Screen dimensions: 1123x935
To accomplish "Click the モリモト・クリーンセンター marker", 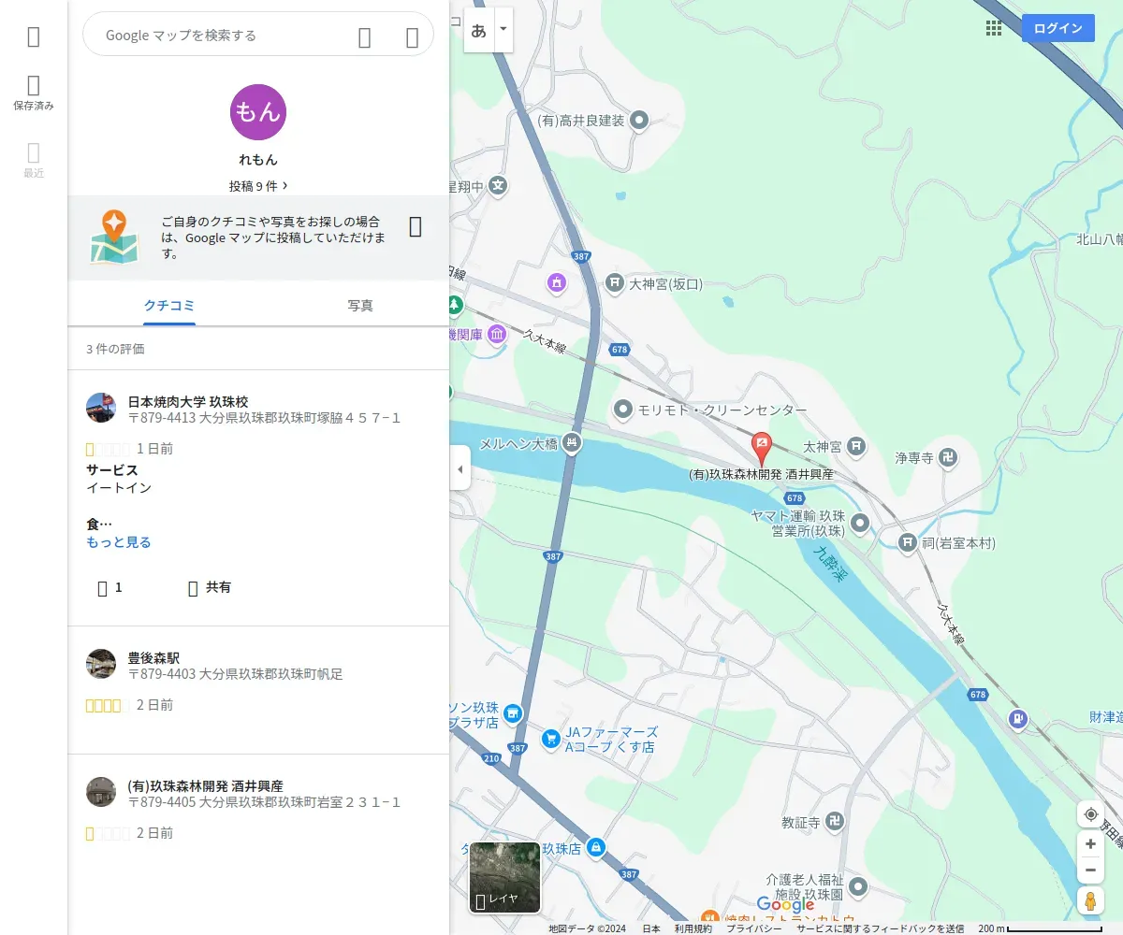I will [623, 410].
